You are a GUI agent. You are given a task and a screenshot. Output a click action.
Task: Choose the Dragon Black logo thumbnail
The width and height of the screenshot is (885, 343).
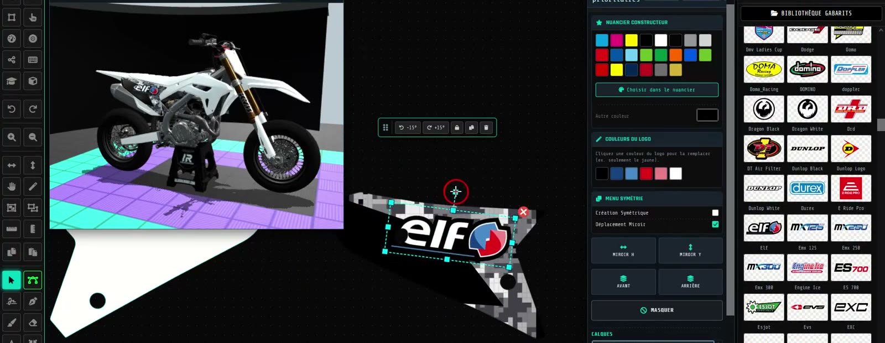(764, 109)
